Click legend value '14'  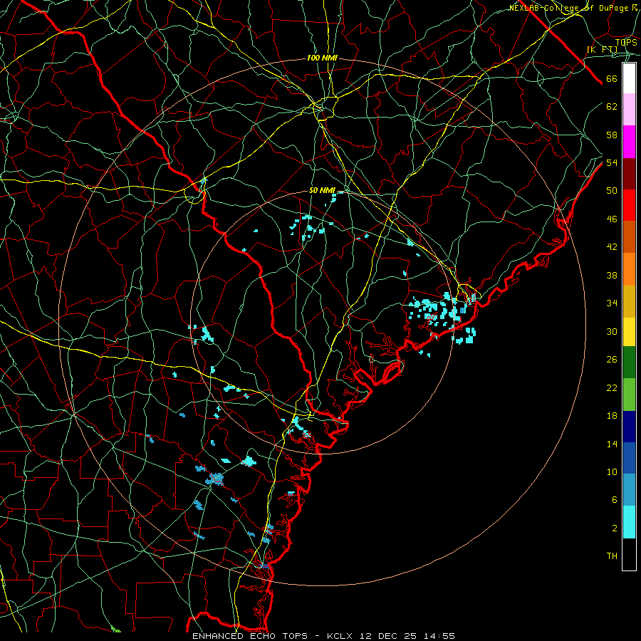(x=612, y=444)
